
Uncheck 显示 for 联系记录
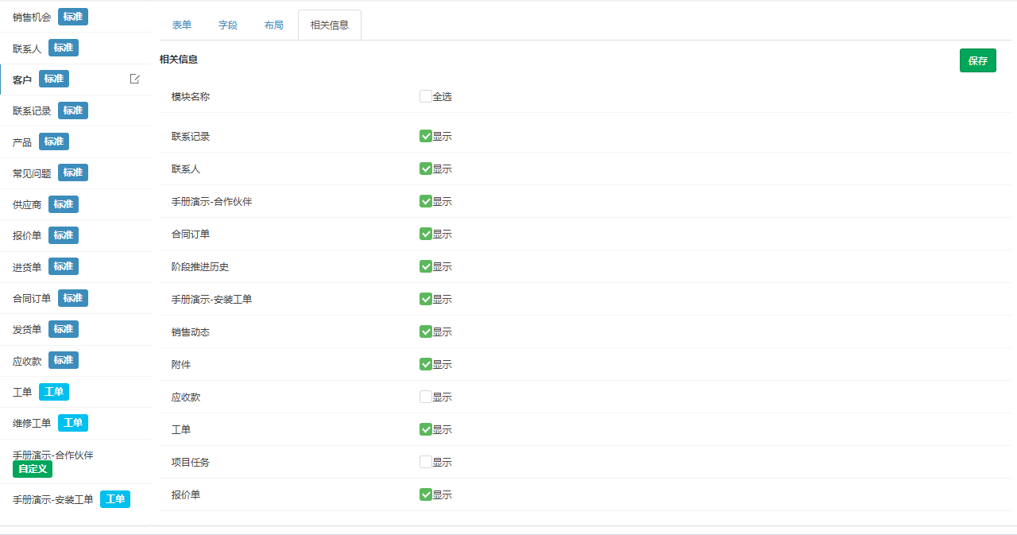pos(426,136)
